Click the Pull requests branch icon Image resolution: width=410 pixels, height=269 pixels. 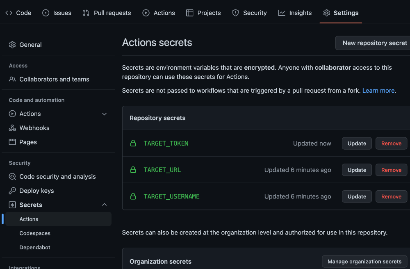[x=86, y=13]
